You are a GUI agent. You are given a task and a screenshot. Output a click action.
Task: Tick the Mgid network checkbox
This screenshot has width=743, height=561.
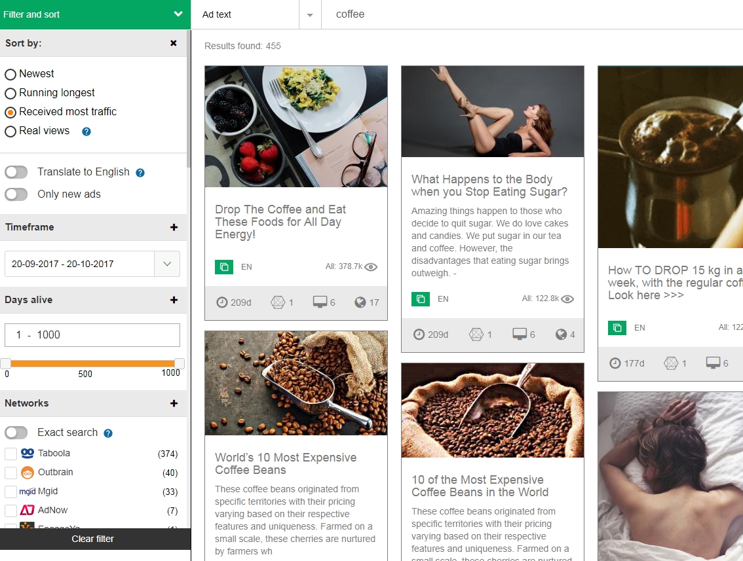(x=11, y=492)
